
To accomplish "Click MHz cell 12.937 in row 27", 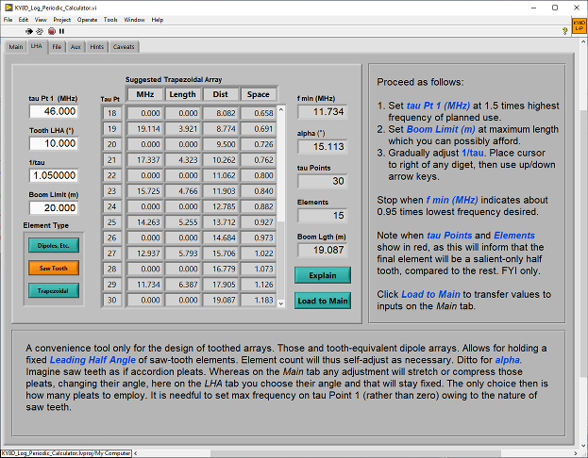I will point(145,254).
